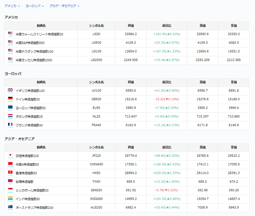Open the シンガポール株価指数30 link
This screenshot has height=216, width=255.
(x=32, y=190)
